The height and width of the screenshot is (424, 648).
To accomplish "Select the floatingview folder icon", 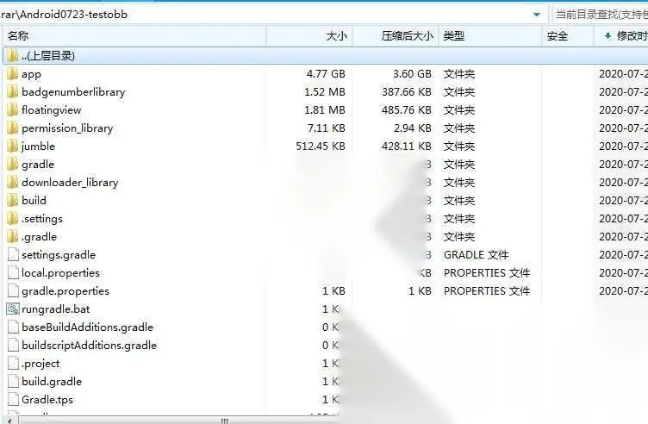I will [13, 110].
